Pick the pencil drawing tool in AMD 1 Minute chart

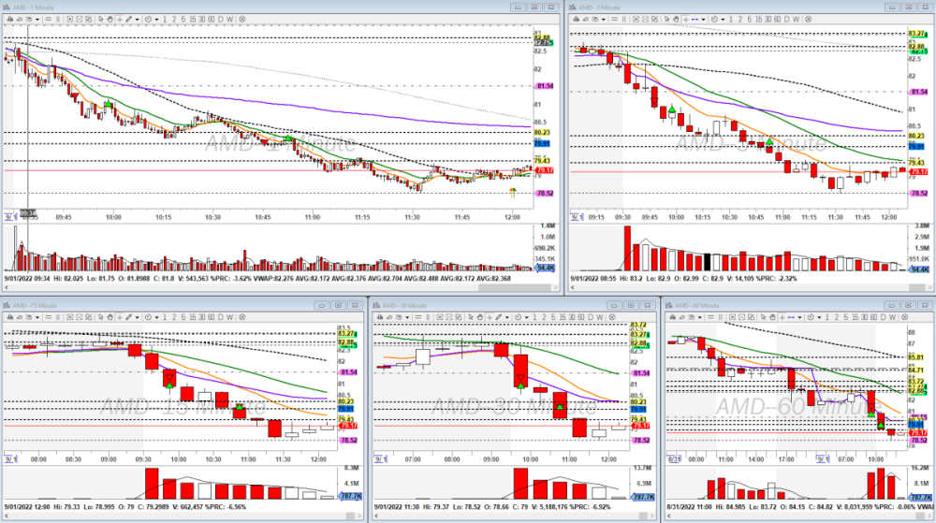pos(128,19)
